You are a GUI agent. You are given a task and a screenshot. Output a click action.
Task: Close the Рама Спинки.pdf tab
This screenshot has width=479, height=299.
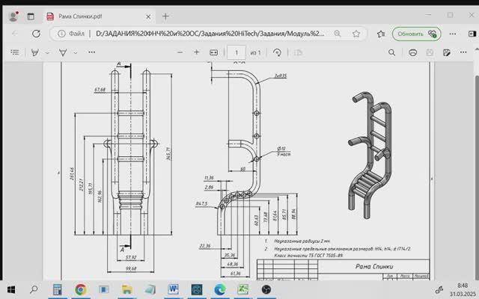click(x=148, y=16)
